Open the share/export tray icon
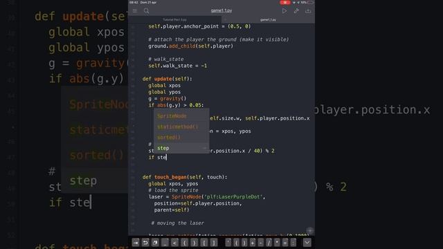The image size is (443, 249). pos(308,11)
